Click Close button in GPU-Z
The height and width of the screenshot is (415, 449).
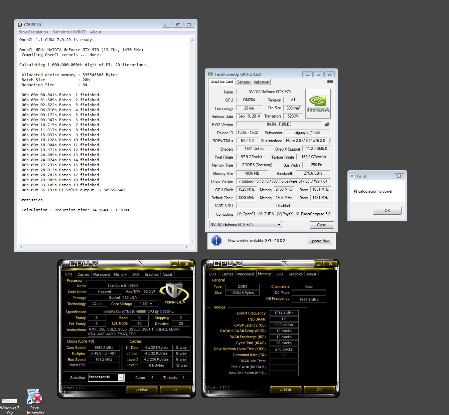click(x=322, y=225)
